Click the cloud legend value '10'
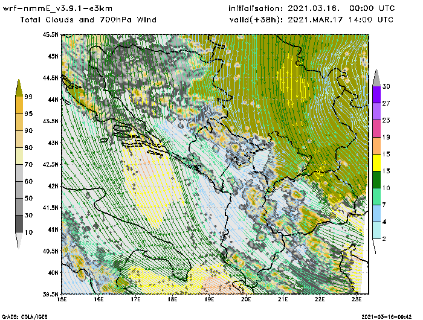The width and height of the screenshot is (423, 320). tap(28, 232)
